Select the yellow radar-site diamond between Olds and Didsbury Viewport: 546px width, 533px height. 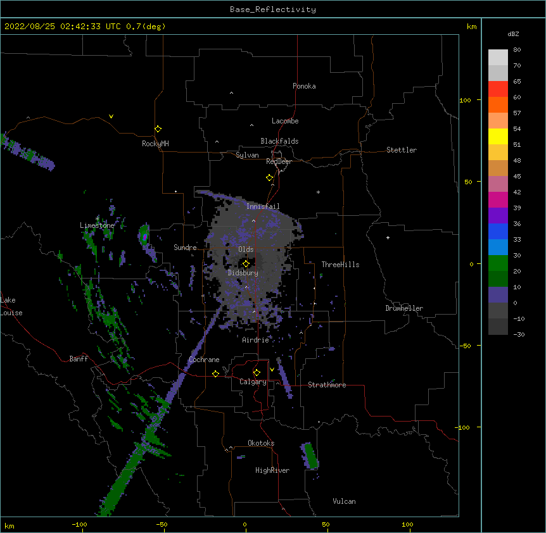tap(246, 264)
